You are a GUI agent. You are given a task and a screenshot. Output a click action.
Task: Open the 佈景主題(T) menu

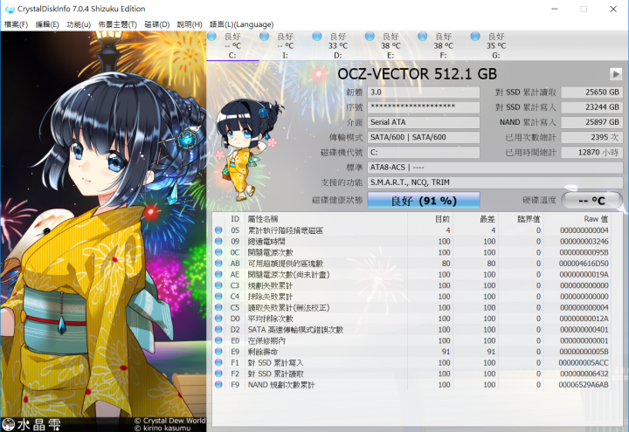click(118, 24)
